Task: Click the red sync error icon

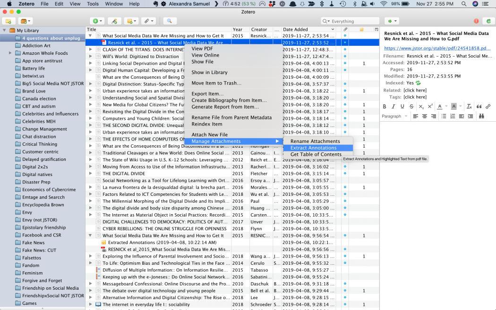Action: (x=476, y=21)
